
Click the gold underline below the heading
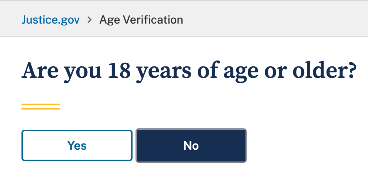point(41,107)
